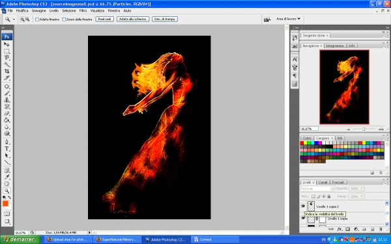Open the Riemp. fill slider arrow

click(x=362, y=197)
